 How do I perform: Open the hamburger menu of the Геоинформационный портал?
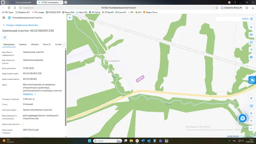[4, 18]
